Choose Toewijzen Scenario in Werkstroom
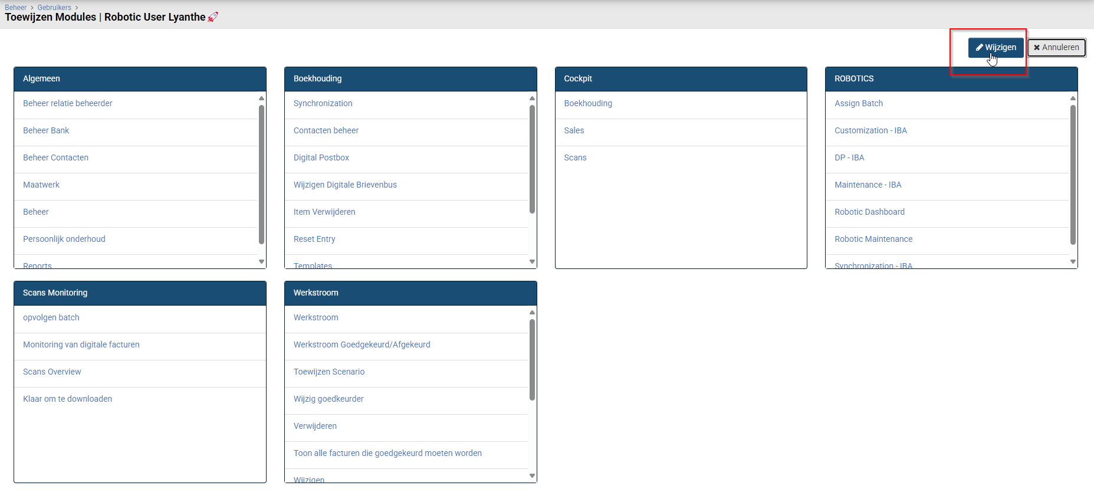The width and height of the screenshot is (1094, 502). click(x=329, y=372)
